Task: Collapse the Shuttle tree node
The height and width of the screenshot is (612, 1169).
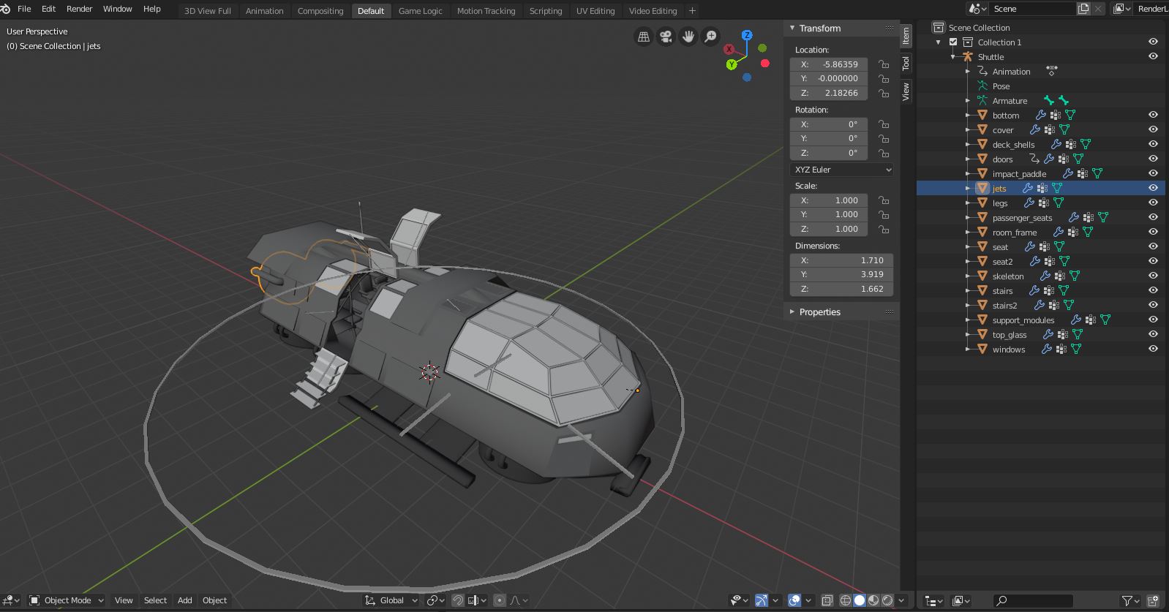Action: pos(953,56)
